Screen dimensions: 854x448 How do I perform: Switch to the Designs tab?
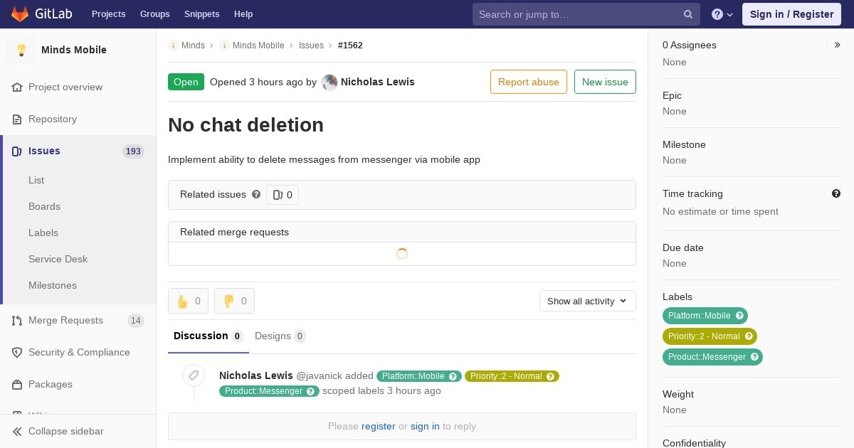click(280, 336)
